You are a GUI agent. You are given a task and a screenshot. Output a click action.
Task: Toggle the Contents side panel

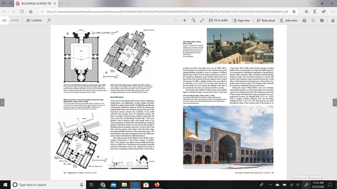[34, 20]
